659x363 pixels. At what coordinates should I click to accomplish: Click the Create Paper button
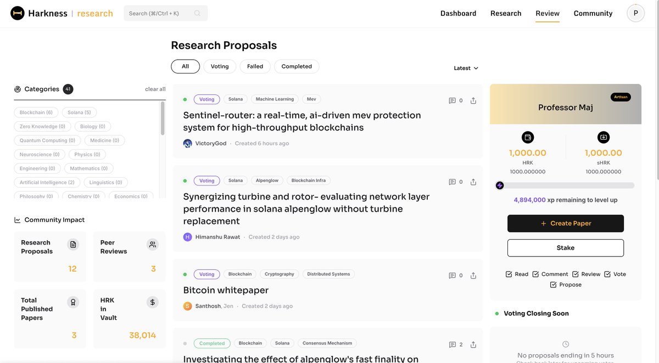(566, 223)
